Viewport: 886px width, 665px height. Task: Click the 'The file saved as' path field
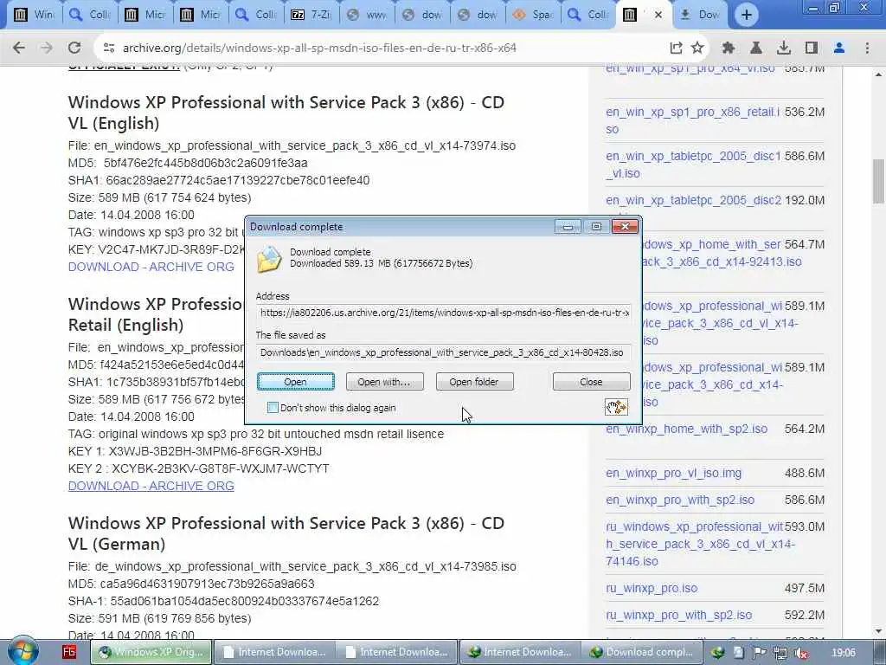point(444,352)
